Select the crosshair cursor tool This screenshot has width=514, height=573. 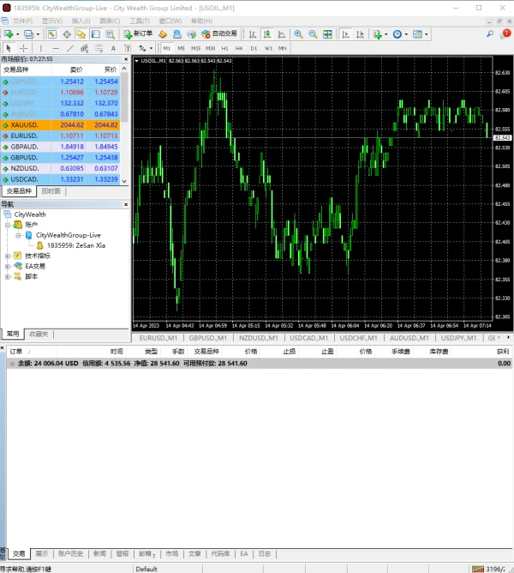tap(24, 48)
